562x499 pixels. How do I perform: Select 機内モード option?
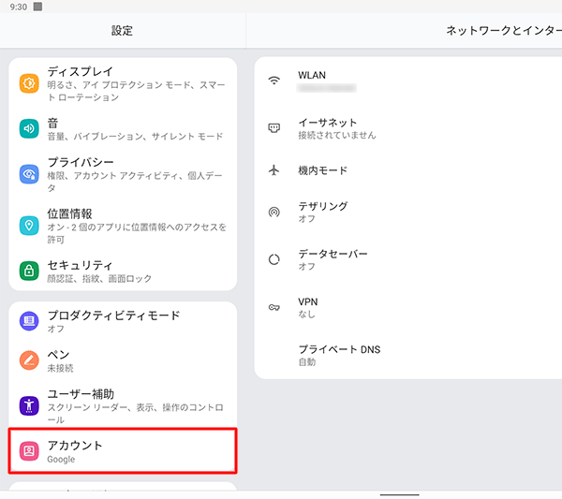coord(408,170)
